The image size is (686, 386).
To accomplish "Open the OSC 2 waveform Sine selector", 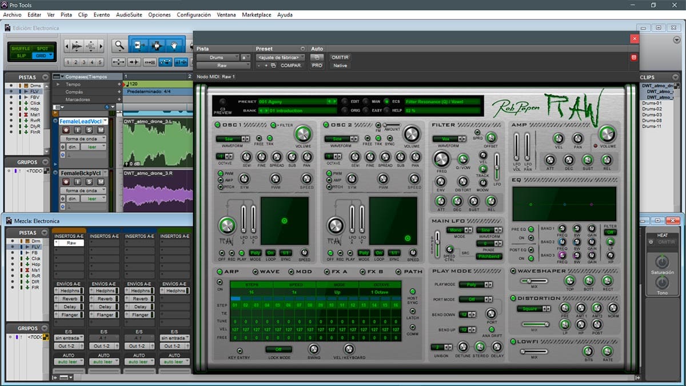I will 341,138.
